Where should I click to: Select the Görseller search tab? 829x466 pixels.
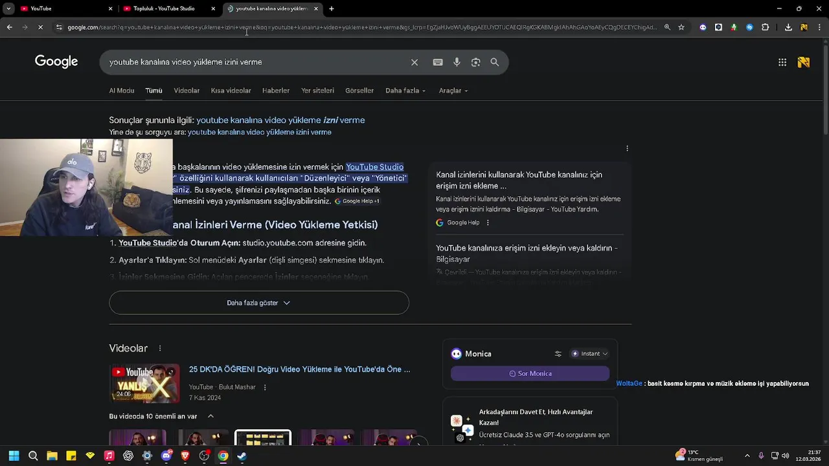pos(359,91)
